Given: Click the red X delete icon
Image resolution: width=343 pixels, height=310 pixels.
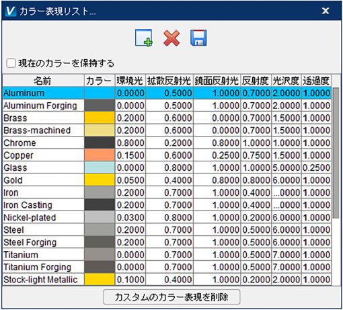Looking at the screenshot, I should point(171,38).
